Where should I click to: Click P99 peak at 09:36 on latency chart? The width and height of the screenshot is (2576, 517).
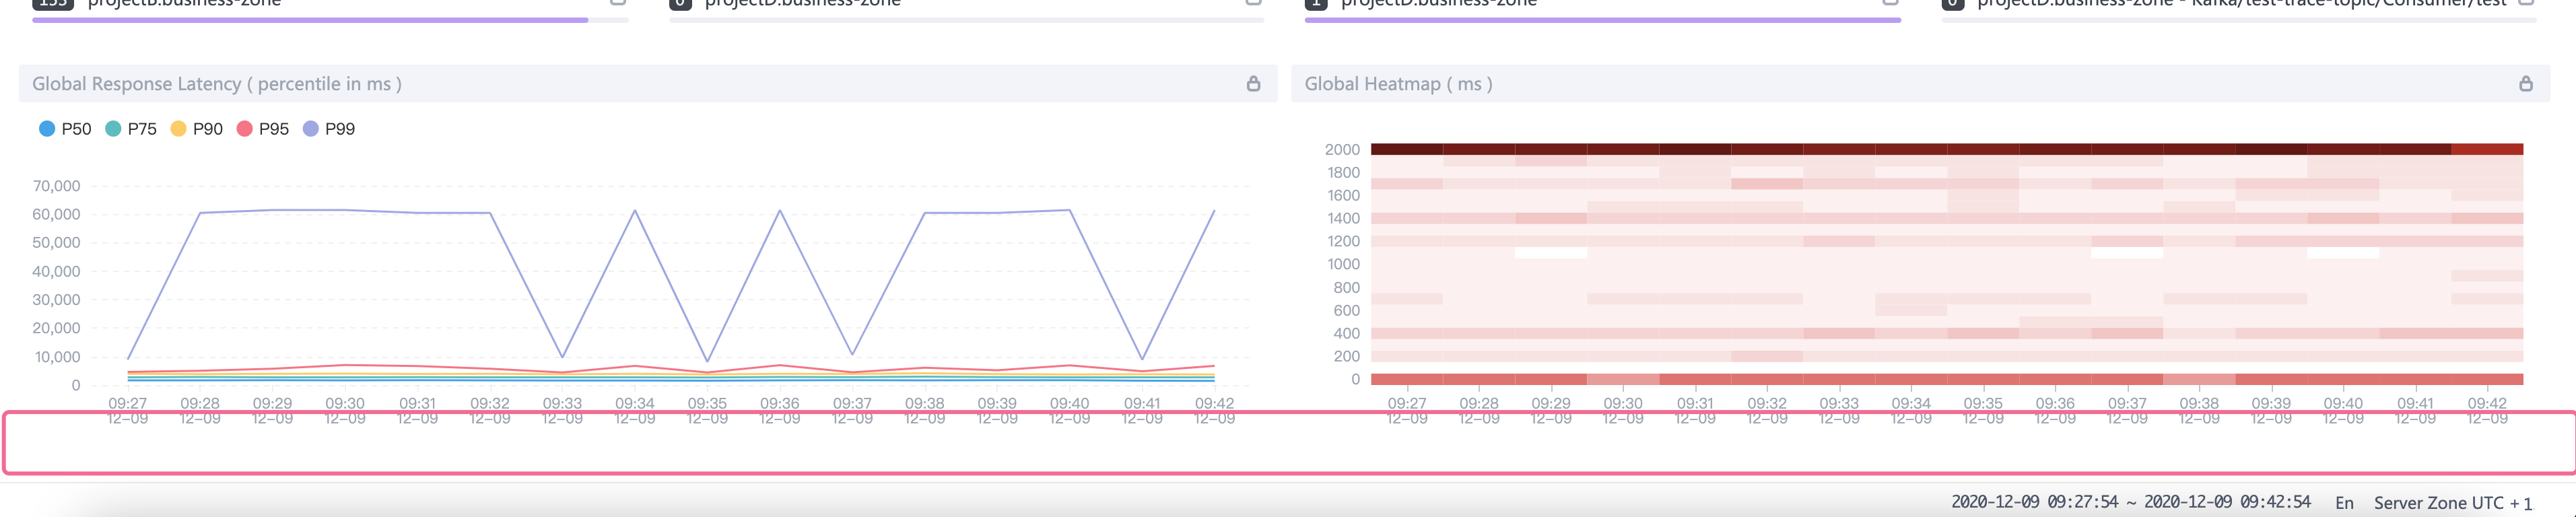[x=780, y=211]
